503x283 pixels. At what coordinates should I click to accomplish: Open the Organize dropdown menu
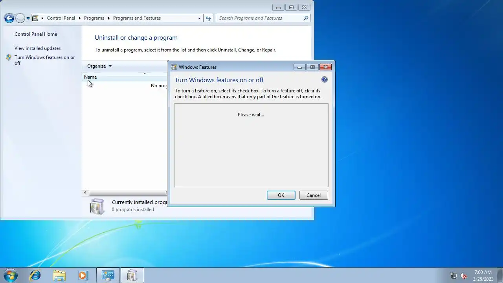click(x=99, y=66)
